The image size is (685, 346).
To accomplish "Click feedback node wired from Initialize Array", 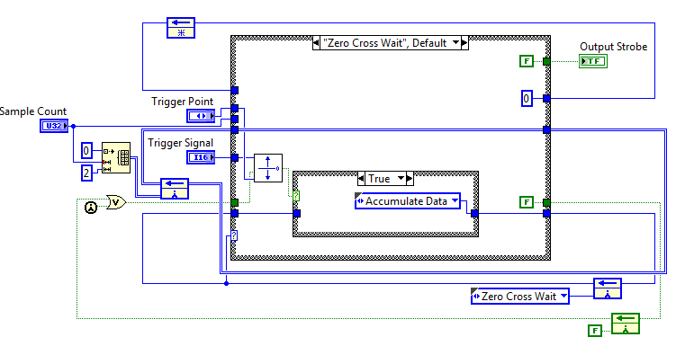I will pos(175,189).
